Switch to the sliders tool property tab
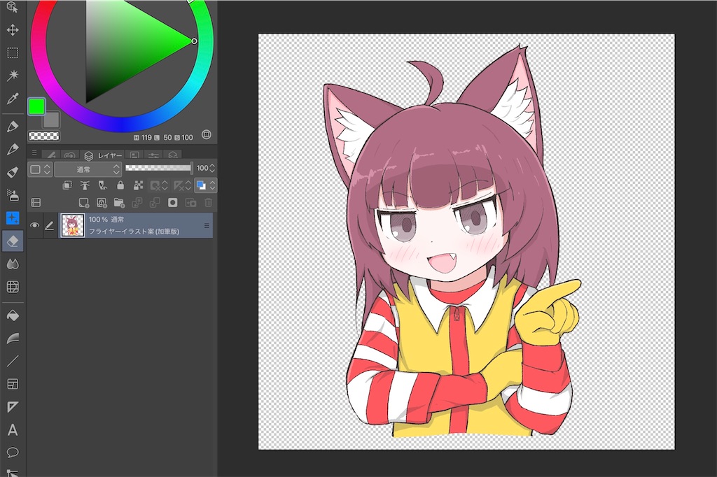The image size is (717, 477). click(x=153, y=155)
